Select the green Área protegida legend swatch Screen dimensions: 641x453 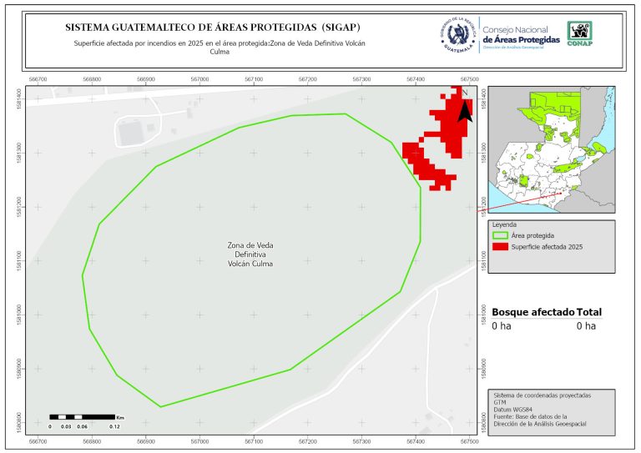click(x=500, y=236)
